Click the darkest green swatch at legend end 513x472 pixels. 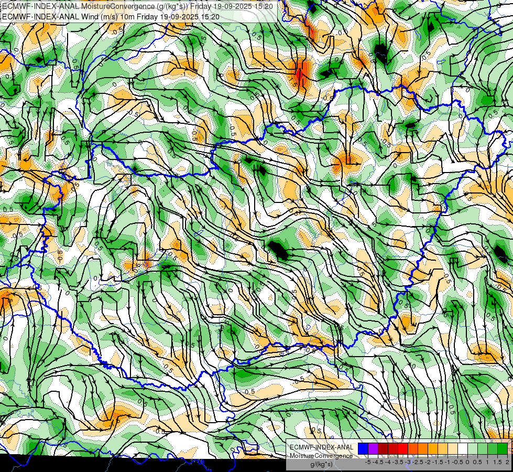(503, 448)
